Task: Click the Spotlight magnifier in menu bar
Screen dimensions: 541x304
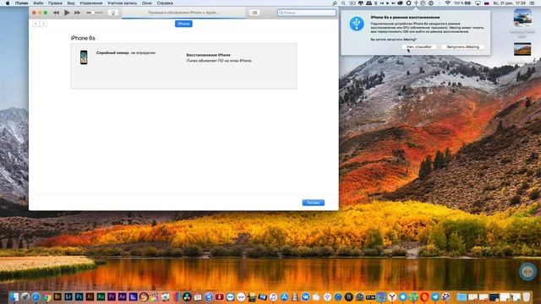Action: tap(343, 3)
